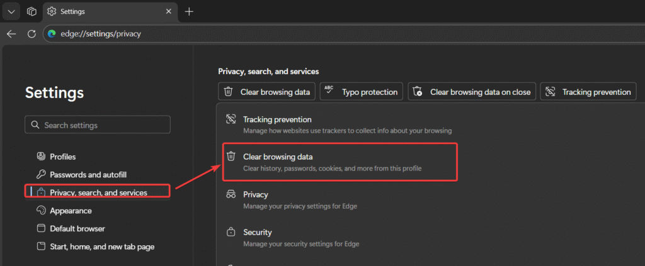645x266 pixels.
Task: Click the Edge logo in address bar
Action: click(52, 34)
